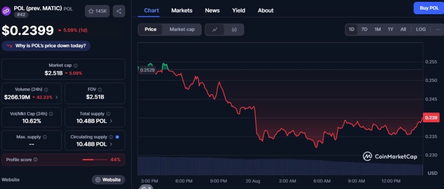444x189 pixels.
Task: Add POL to watchlist with star button
Action: [x=97, y=11]
